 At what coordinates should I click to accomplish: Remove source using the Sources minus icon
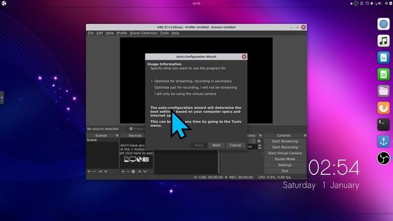point(128,172)
